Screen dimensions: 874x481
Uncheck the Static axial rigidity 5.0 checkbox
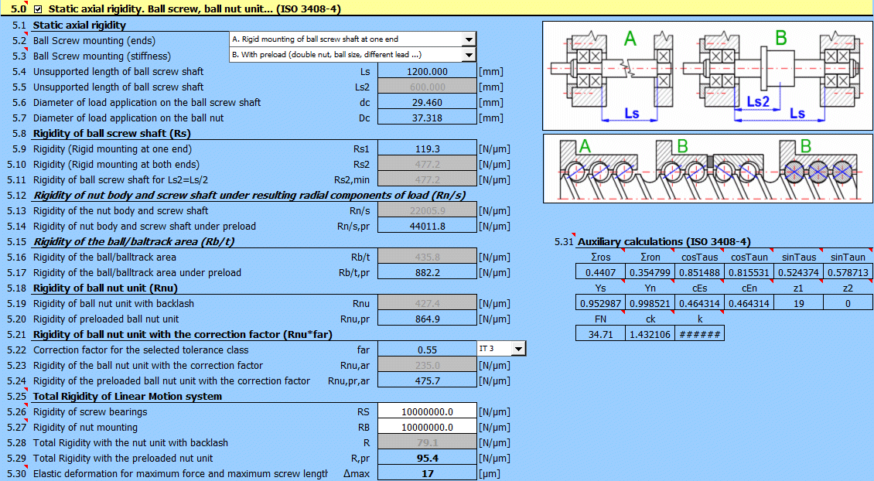[x=37, y=9]
